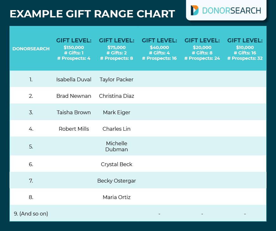Select the $20,000 gift level header
276x231 pixels.
click(x=202, y=49)
